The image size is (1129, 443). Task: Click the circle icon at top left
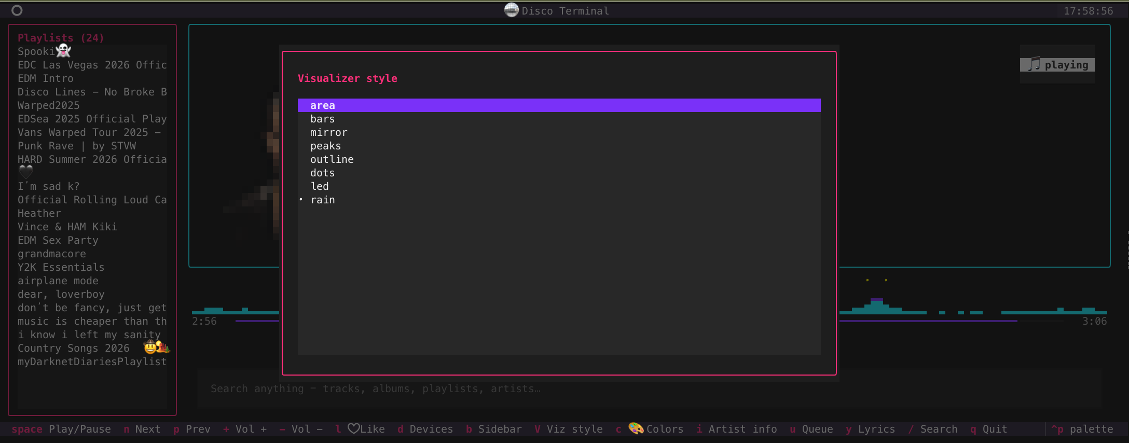pyautogui.click(x=17, y=10)
